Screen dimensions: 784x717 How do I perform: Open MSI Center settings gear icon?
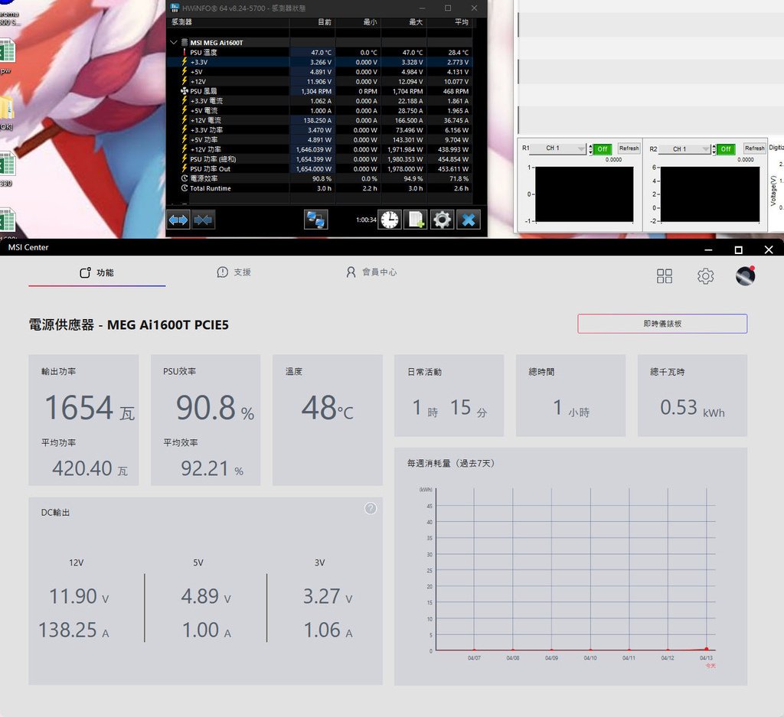[705, 275]
